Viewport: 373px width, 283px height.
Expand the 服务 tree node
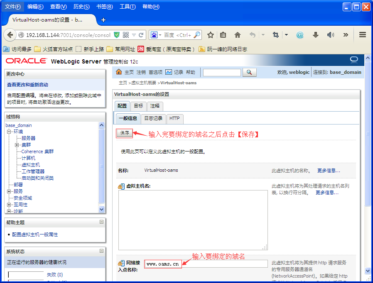tap(9, 191)
